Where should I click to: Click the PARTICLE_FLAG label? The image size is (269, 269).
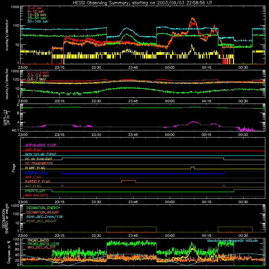pos(38,181)
